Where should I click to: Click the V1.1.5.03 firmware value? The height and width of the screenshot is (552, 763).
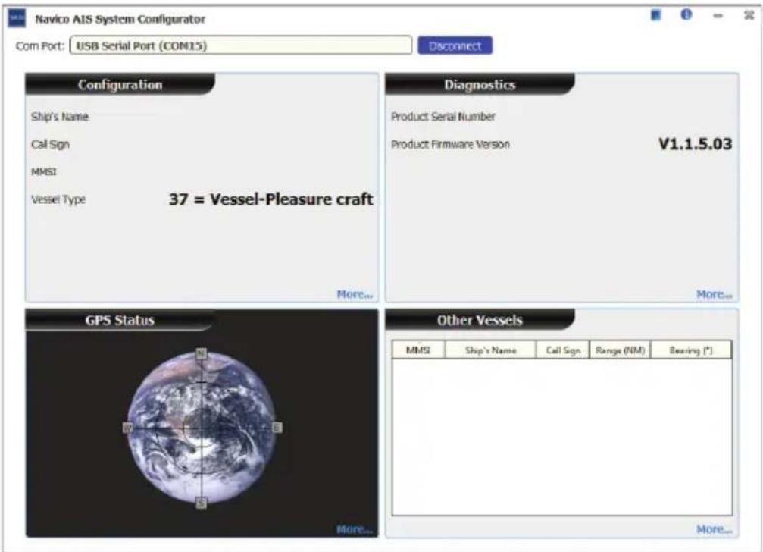tap(696, 144)
